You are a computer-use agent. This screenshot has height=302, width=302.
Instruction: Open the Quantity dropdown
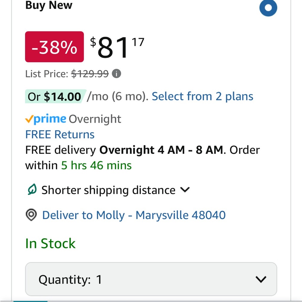[x=151, y=279]
